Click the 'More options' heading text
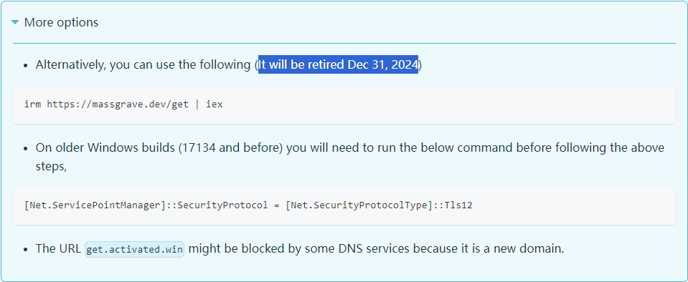 point(61,22)
